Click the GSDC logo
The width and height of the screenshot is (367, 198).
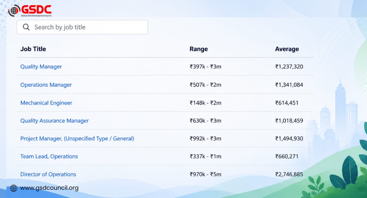[30, 11]
